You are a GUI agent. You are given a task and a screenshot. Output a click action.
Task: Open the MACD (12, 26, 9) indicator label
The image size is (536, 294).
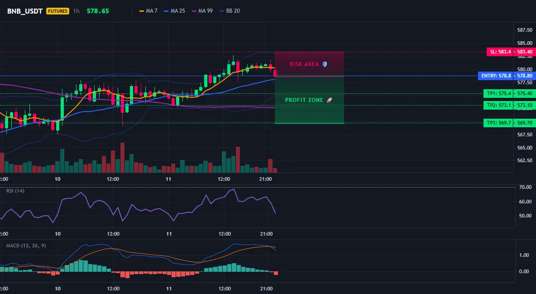[26, 246]
